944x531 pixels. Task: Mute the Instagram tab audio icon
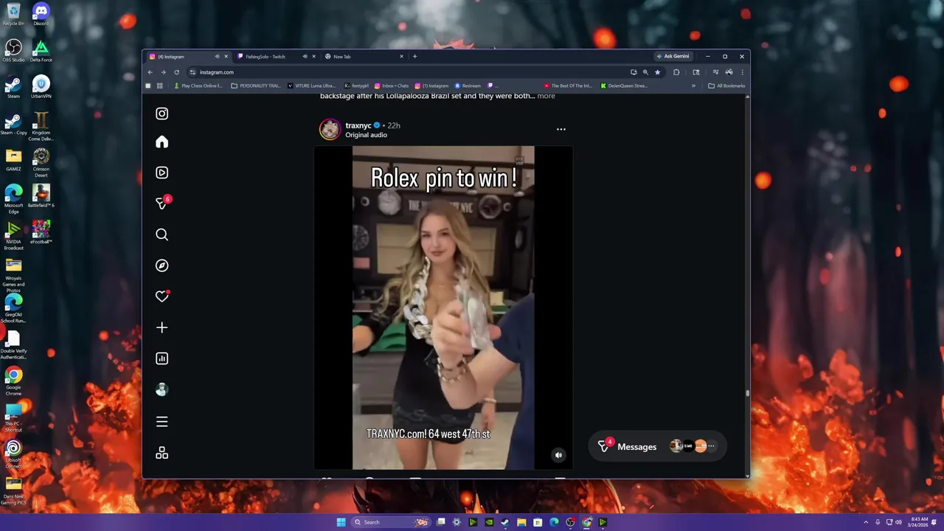[217, 57]
